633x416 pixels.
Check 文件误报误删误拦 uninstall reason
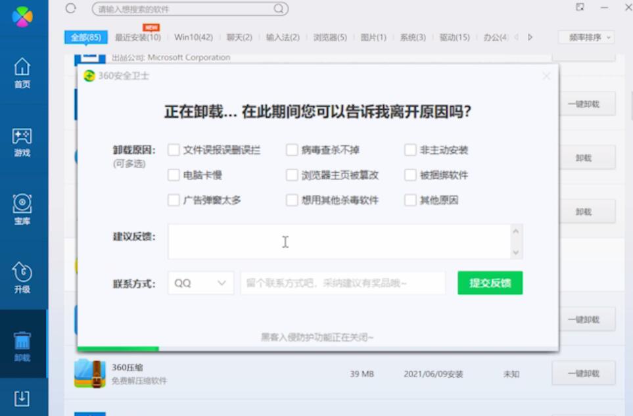(x=174, y=150)
